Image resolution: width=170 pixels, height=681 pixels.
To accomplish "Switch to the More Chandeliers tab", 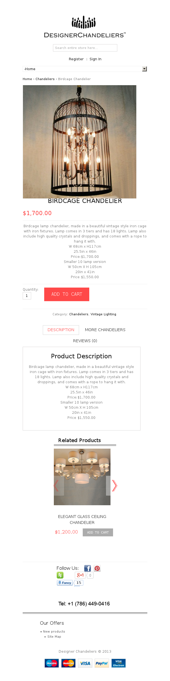I will click(x=105, y=330).
